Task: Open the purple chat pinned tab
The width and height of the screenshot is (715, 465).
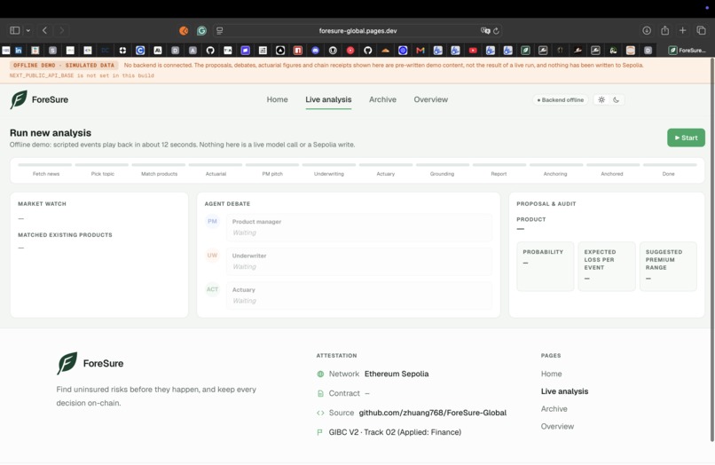Action: pos(246,51)
